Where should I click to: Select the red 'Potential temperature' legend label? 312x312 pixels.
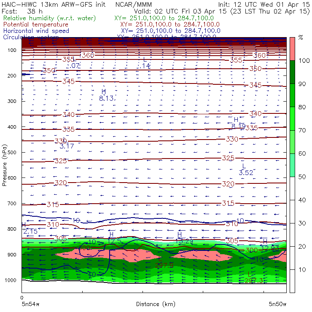tap(36, 24)
